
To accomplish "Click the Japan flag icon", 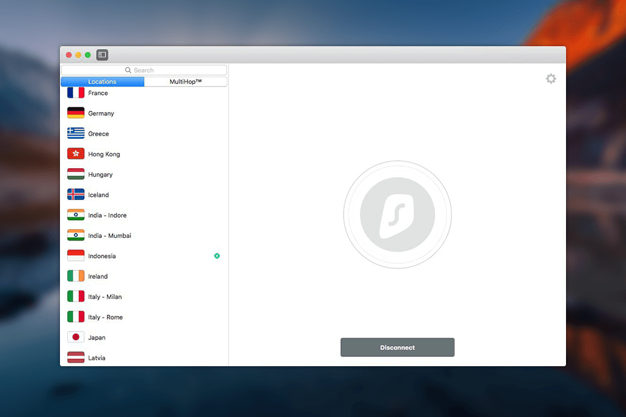I will pyautogui.click(x=76, y=337).
